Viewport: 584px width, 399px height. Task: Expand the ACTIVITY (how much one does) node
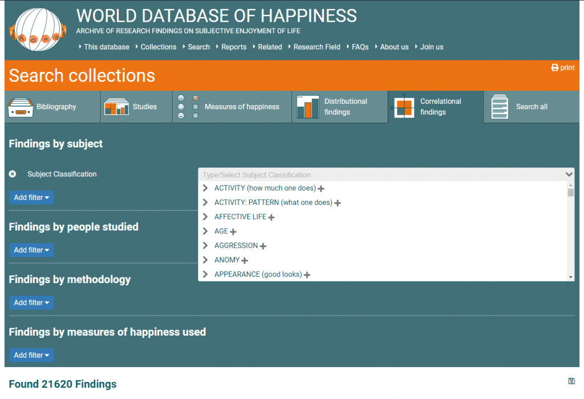[205, 188]
